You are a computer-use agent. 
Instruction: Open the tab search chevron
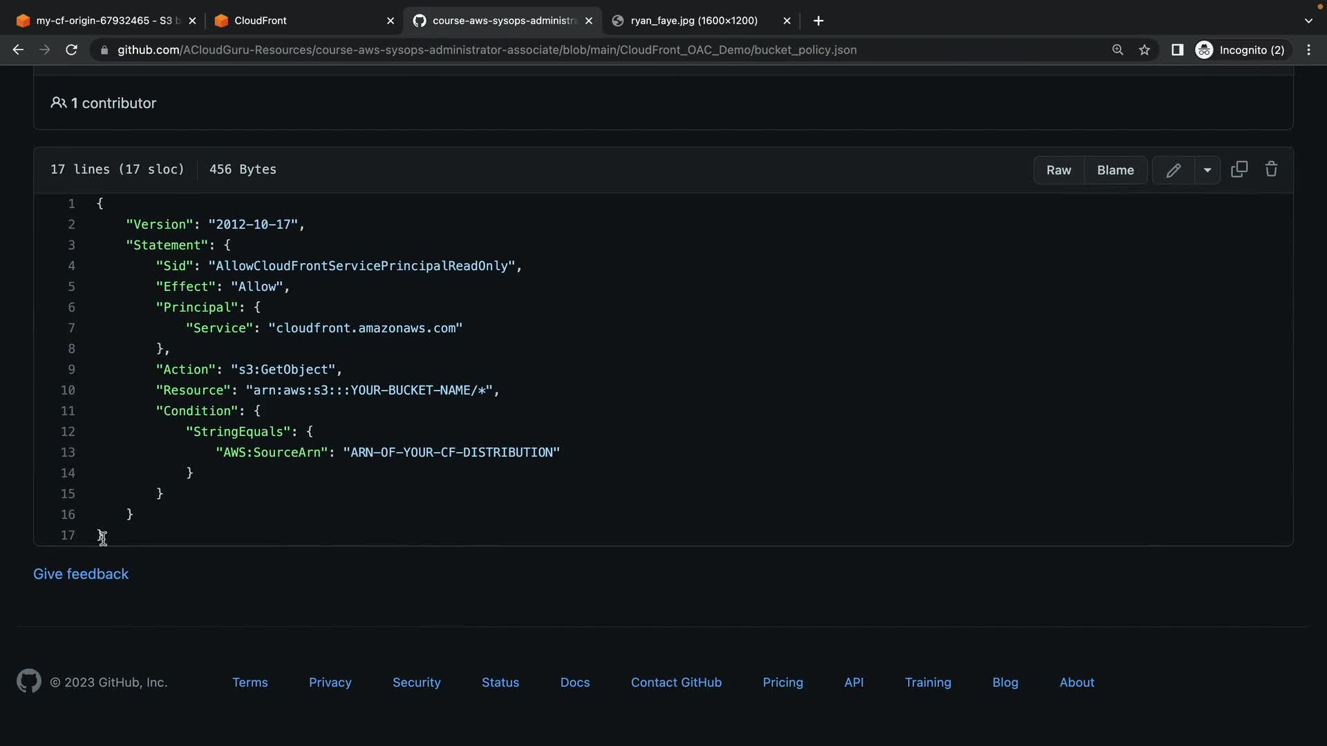click(x=1308, y=21)
